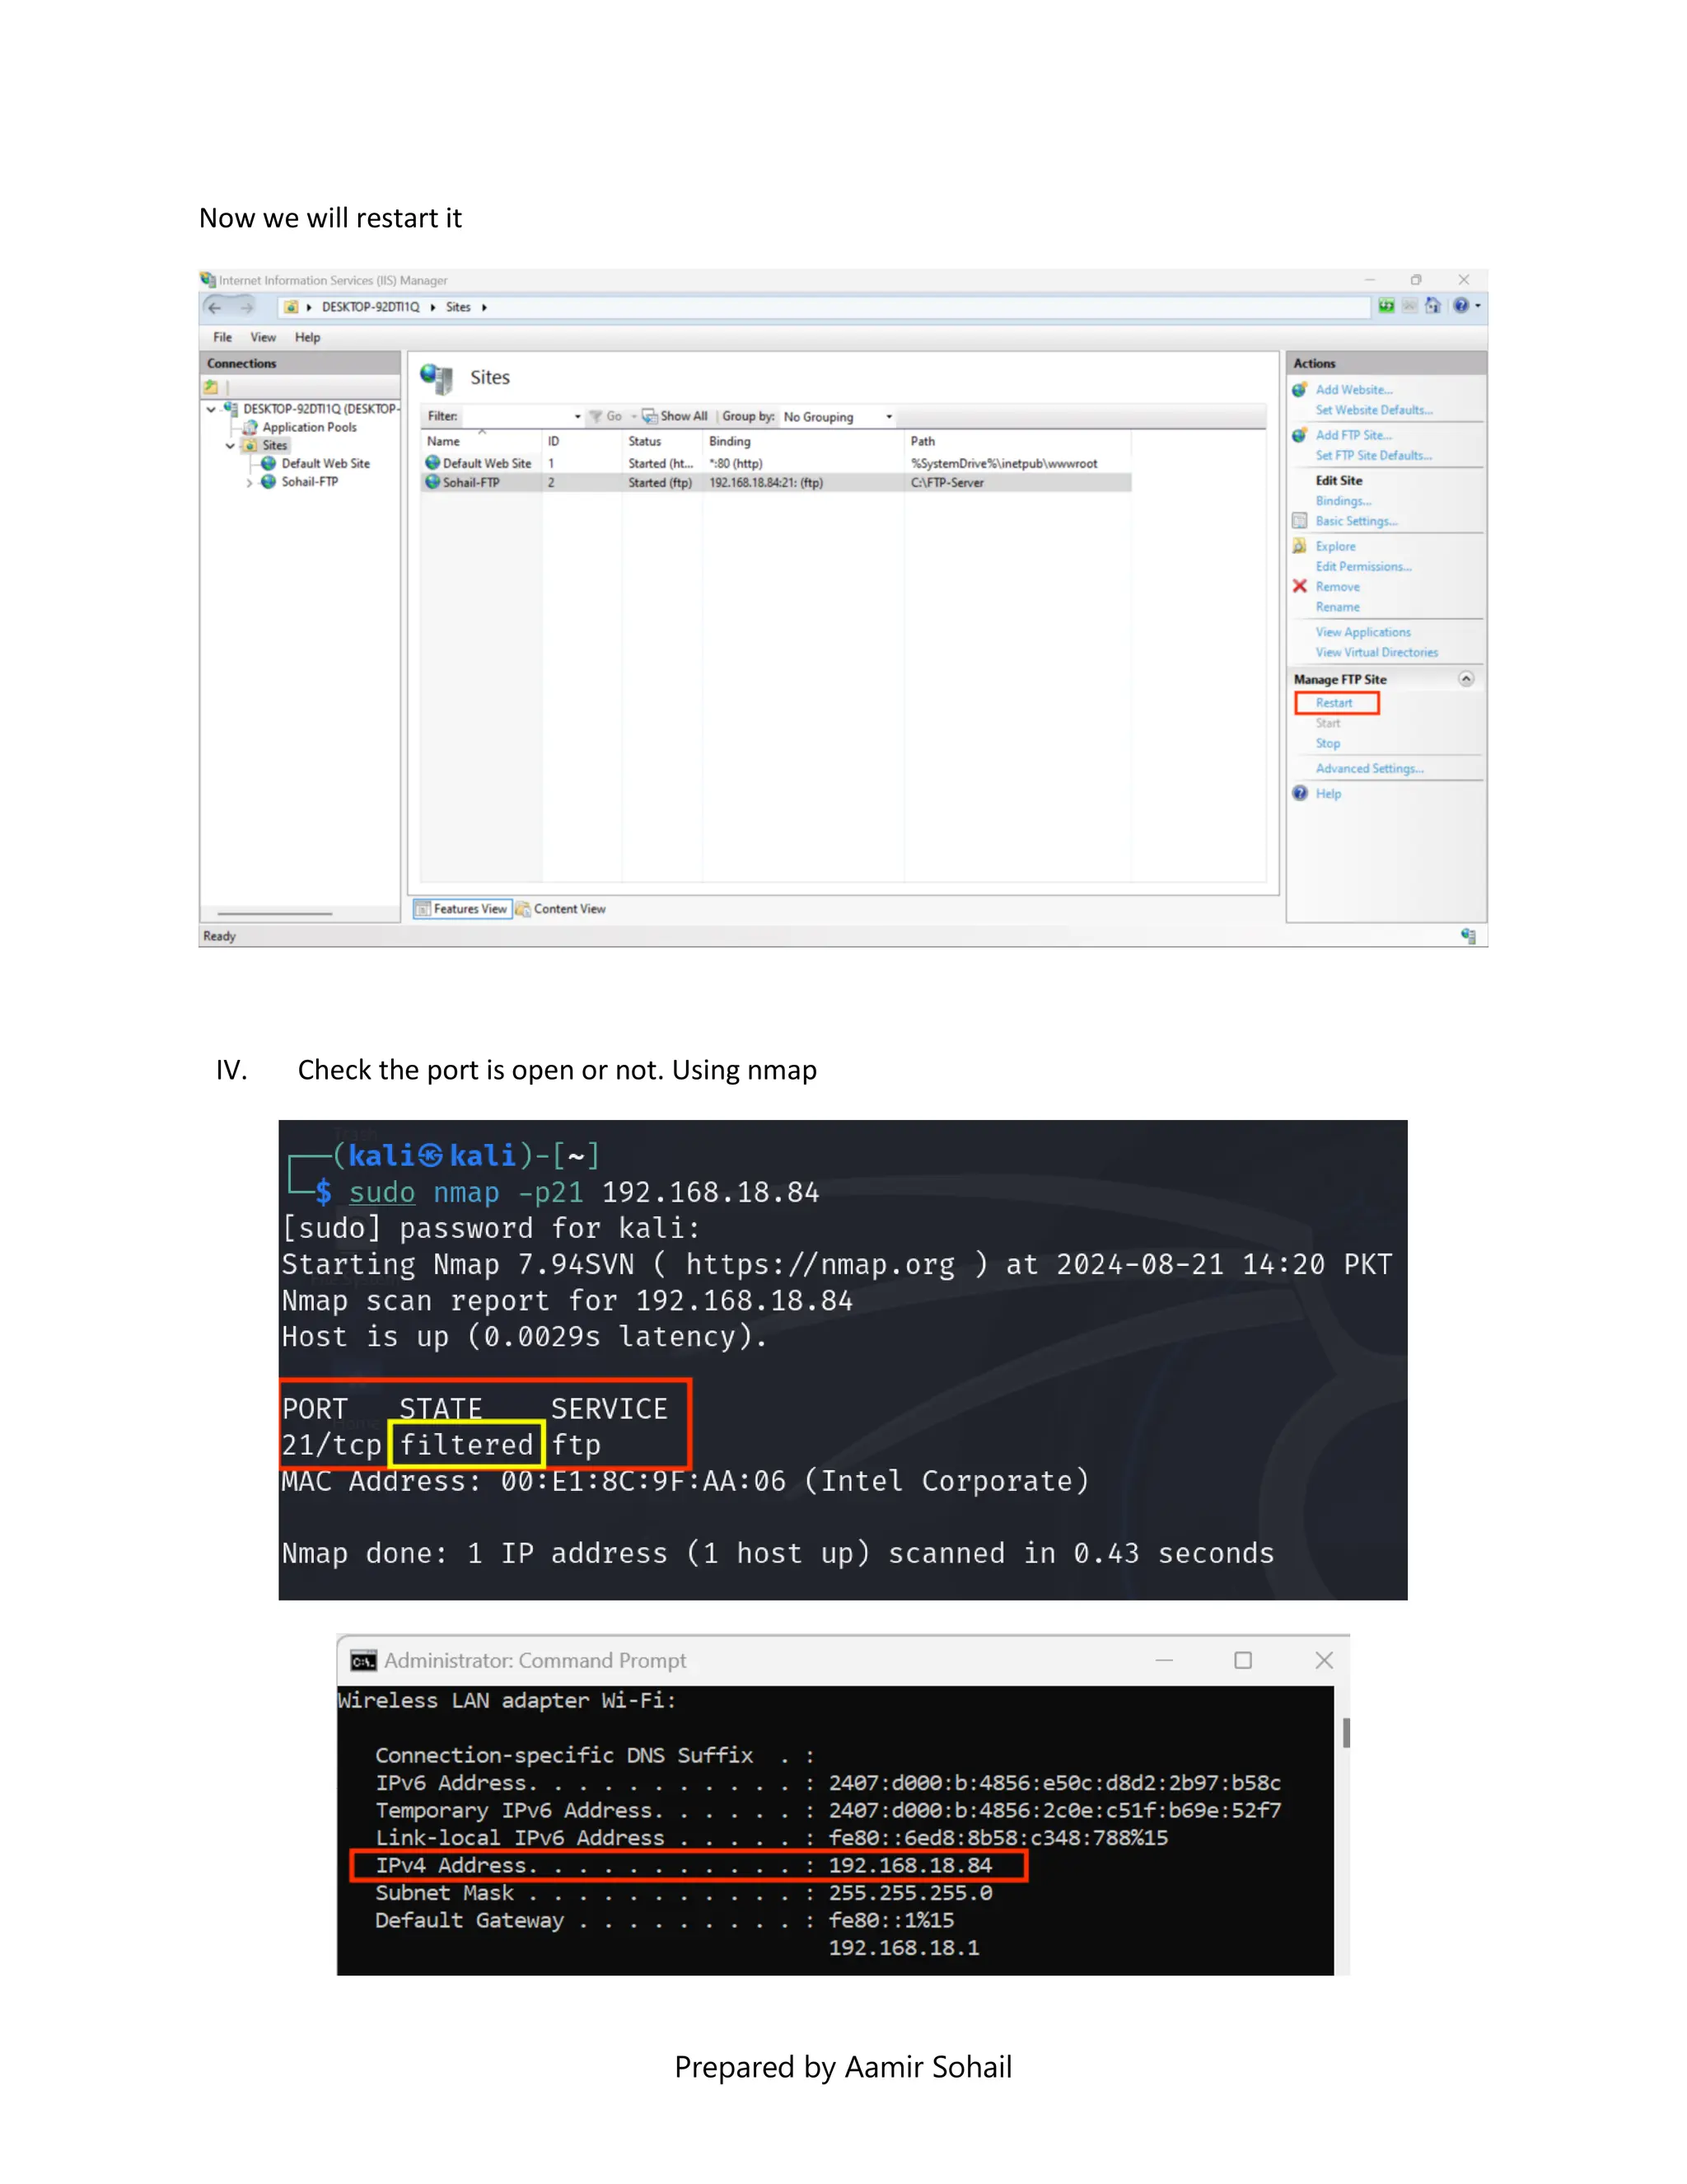Click the red X Remove icon
The width and height of the screenshot is (1687, 2184).
pos(1299,586)
